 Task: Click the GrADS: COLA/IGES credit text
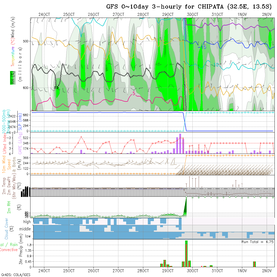coord(16,275)
